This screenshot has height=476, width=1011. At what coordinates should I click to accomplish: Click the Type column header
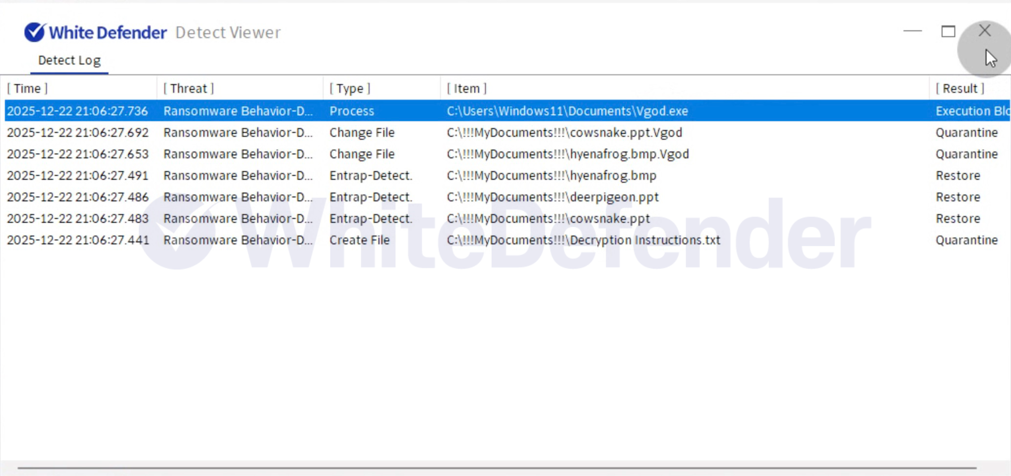click(x=350, y=88)
